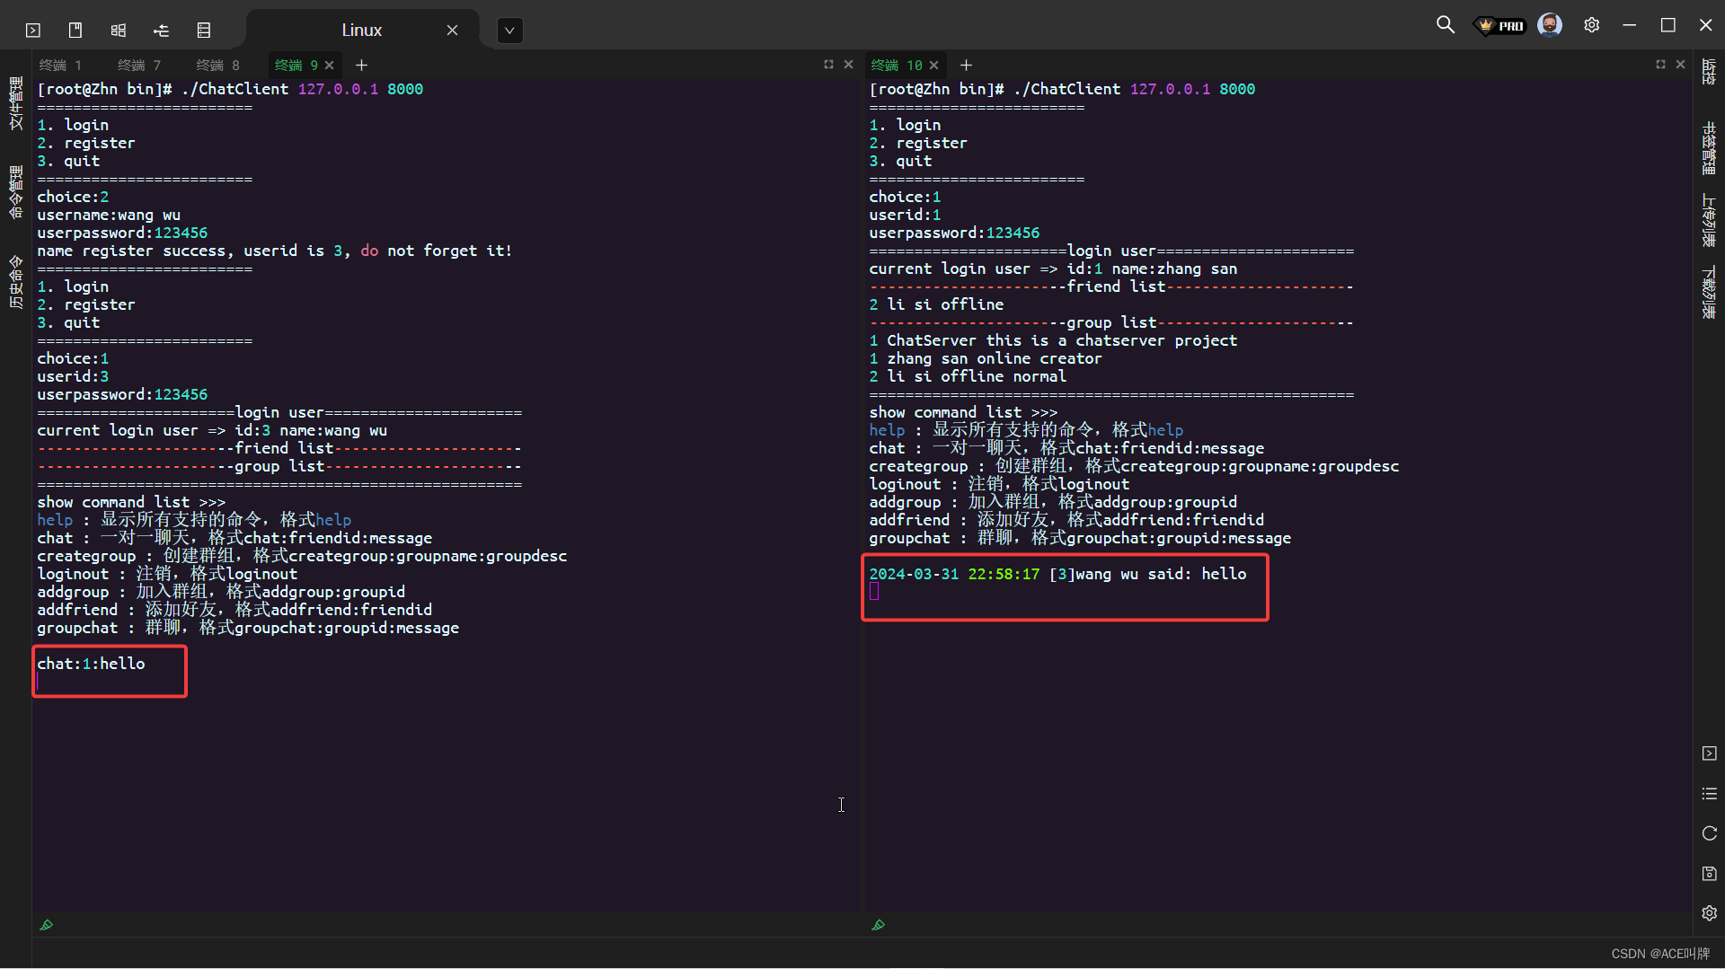Open 上传列表 panel in right sidebar
1725x969 pixels.
[1709, 221]
